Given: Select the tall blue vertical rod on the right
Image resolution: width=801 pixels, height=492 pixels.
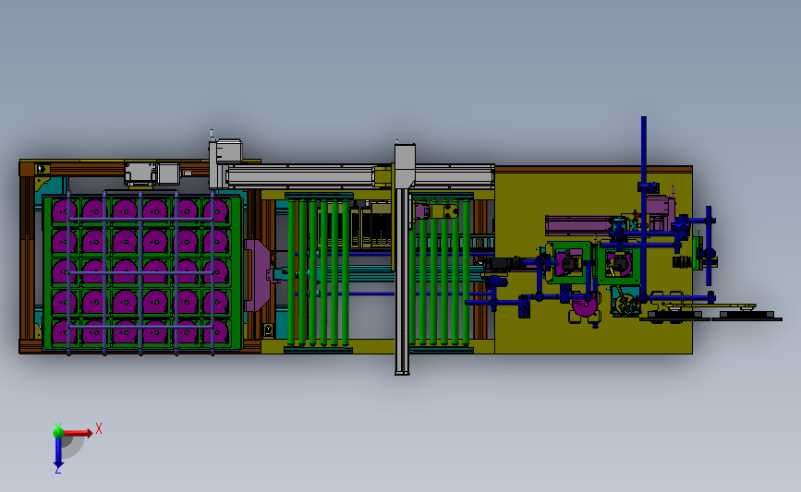Looking at the screenshot, I should click(644, 207).
